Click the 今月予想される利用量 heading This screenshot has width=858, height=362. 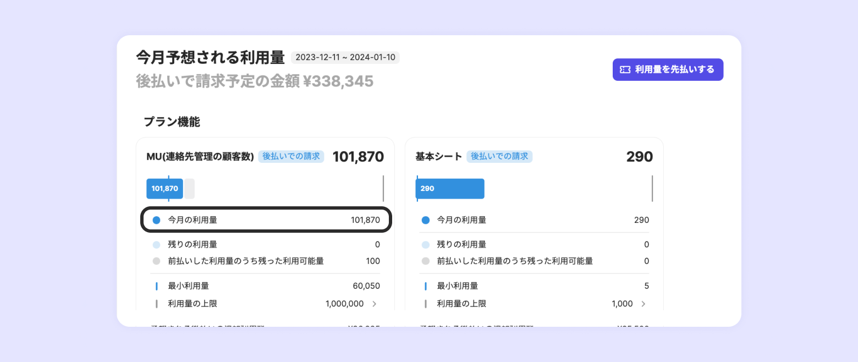(x=210, y=57)
